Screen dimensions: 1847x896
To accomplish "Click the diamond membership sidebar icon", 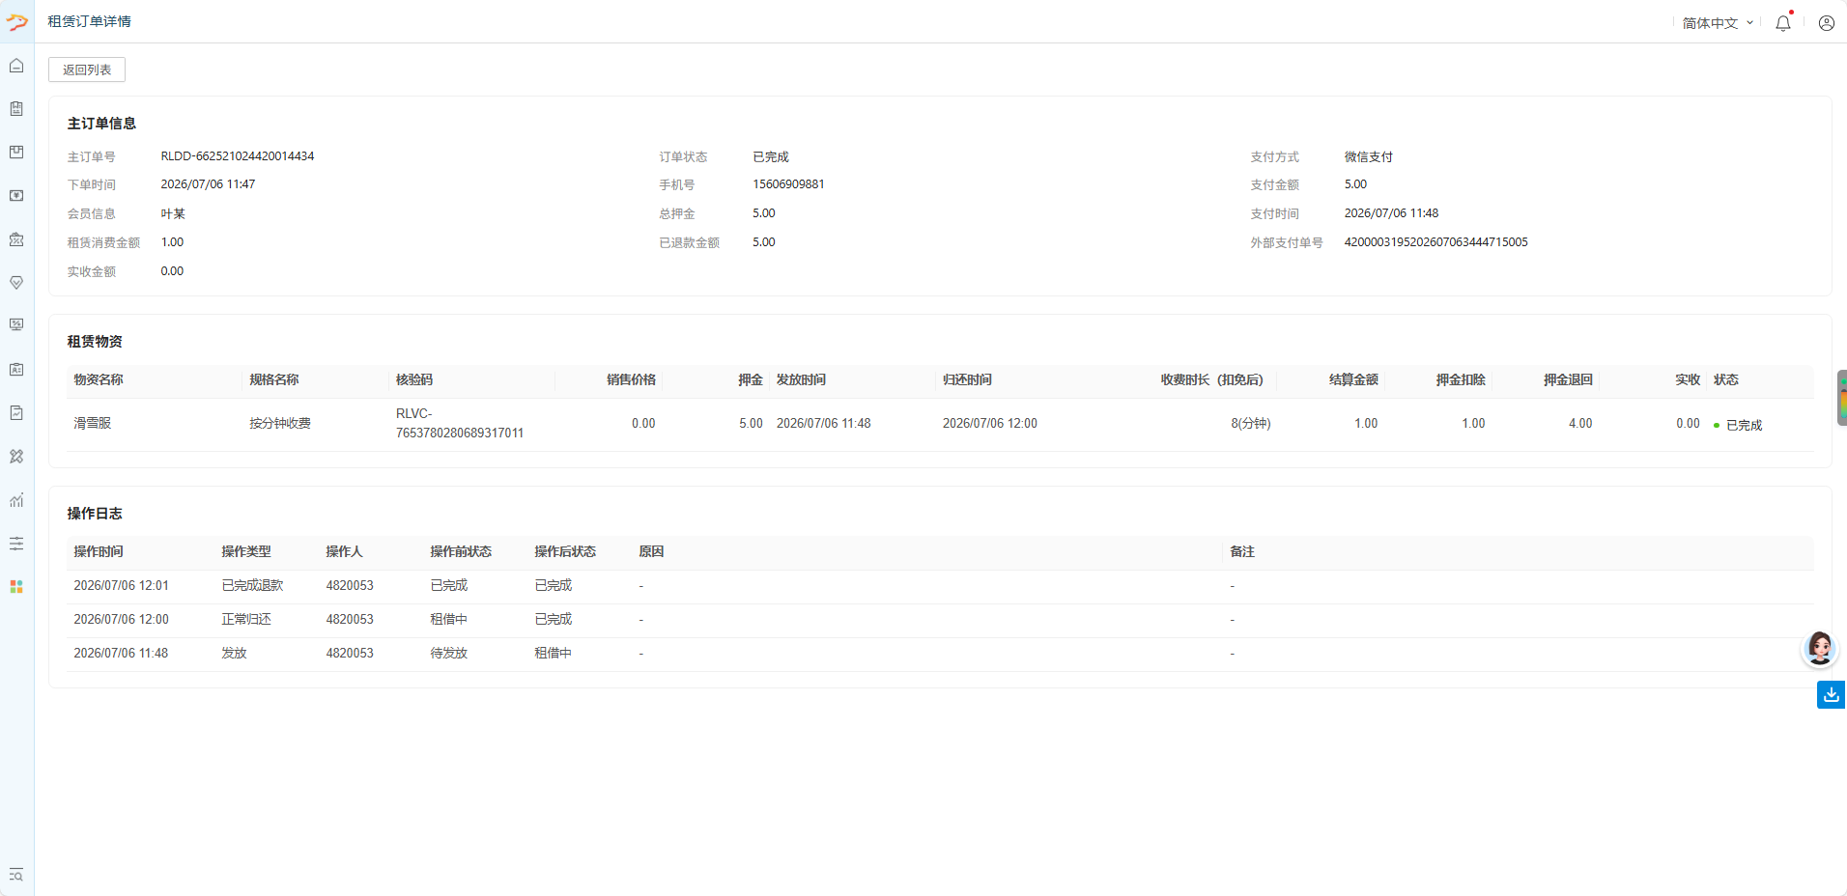I will 16,283.
